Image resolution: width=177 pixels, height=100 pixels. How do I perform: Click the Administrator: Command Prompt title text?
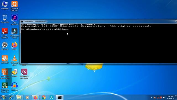[35, 22]
